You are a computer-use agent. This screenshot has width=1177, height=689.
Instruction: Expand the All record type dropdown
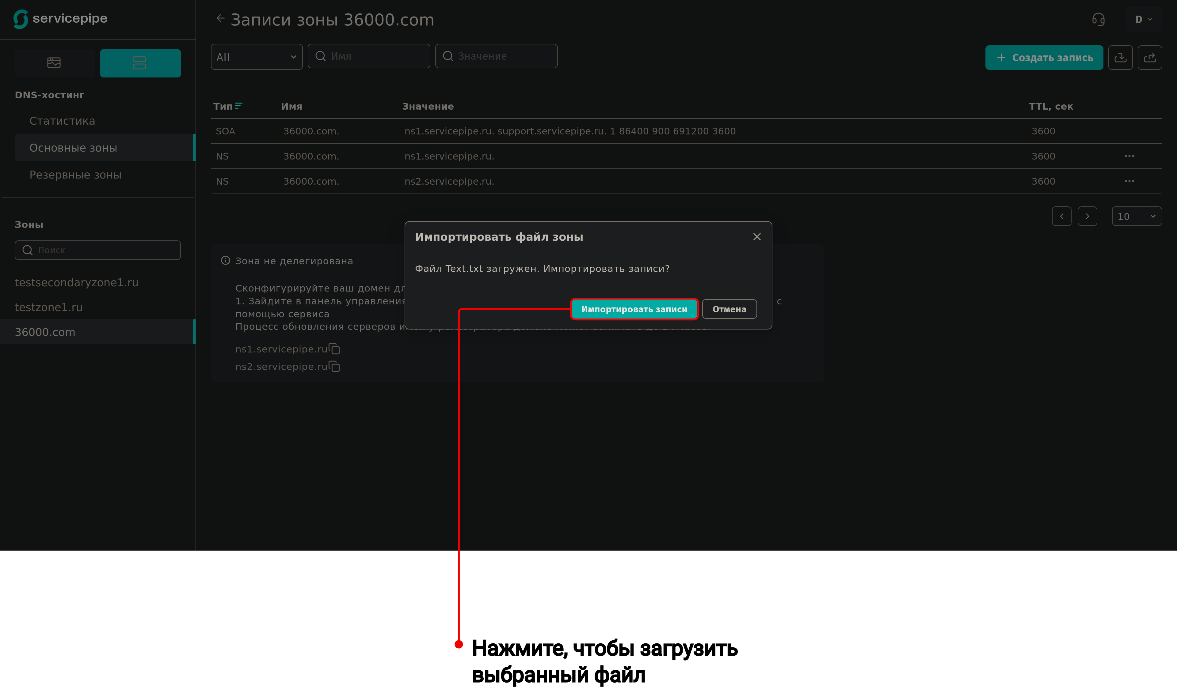(257, 57)
